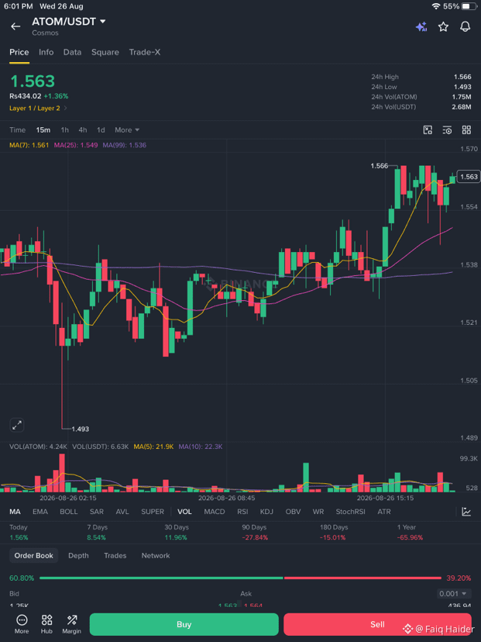The image size is (481, 642).
Task: Select the 1h interval
Action: pyautogui.click(x=64, y=129)
